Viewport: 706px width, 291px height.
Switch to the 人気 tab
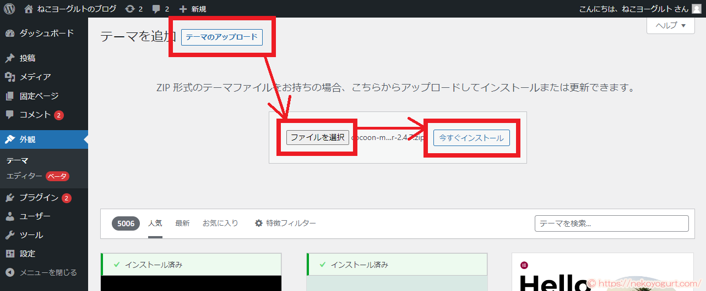[155, 223]
